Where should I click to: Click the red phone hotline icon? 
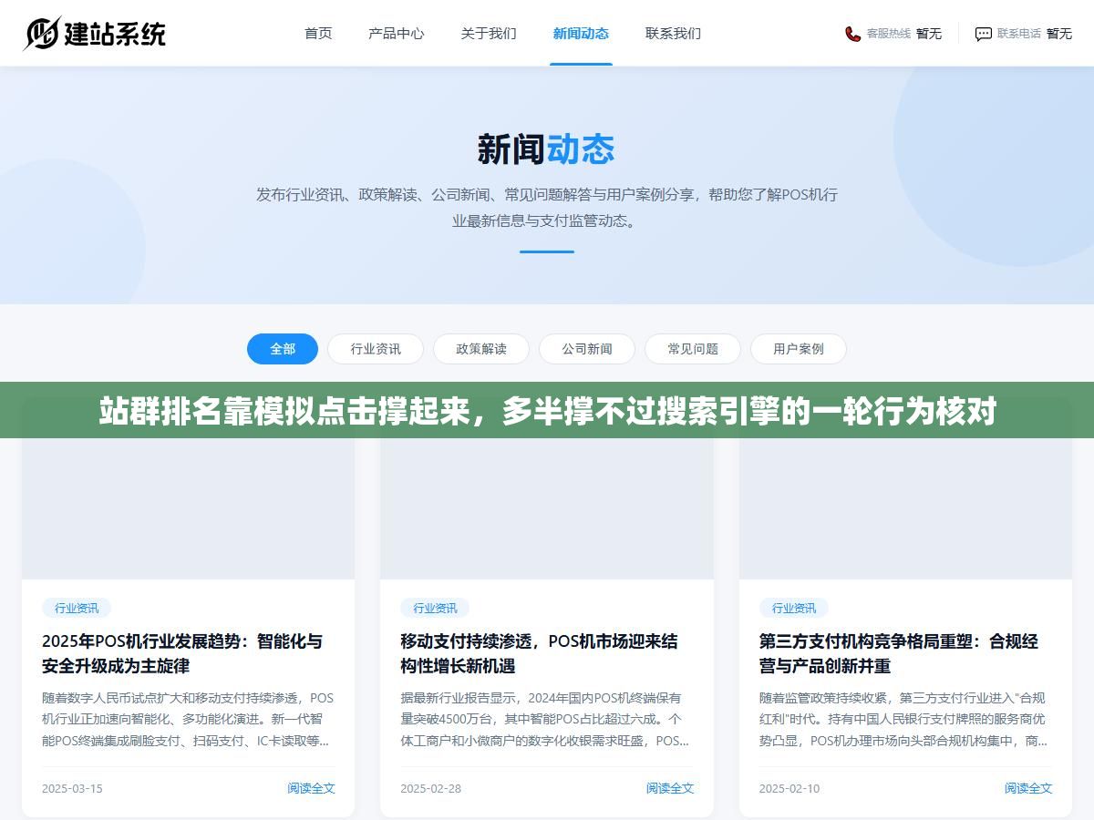(x=852, y=34)
